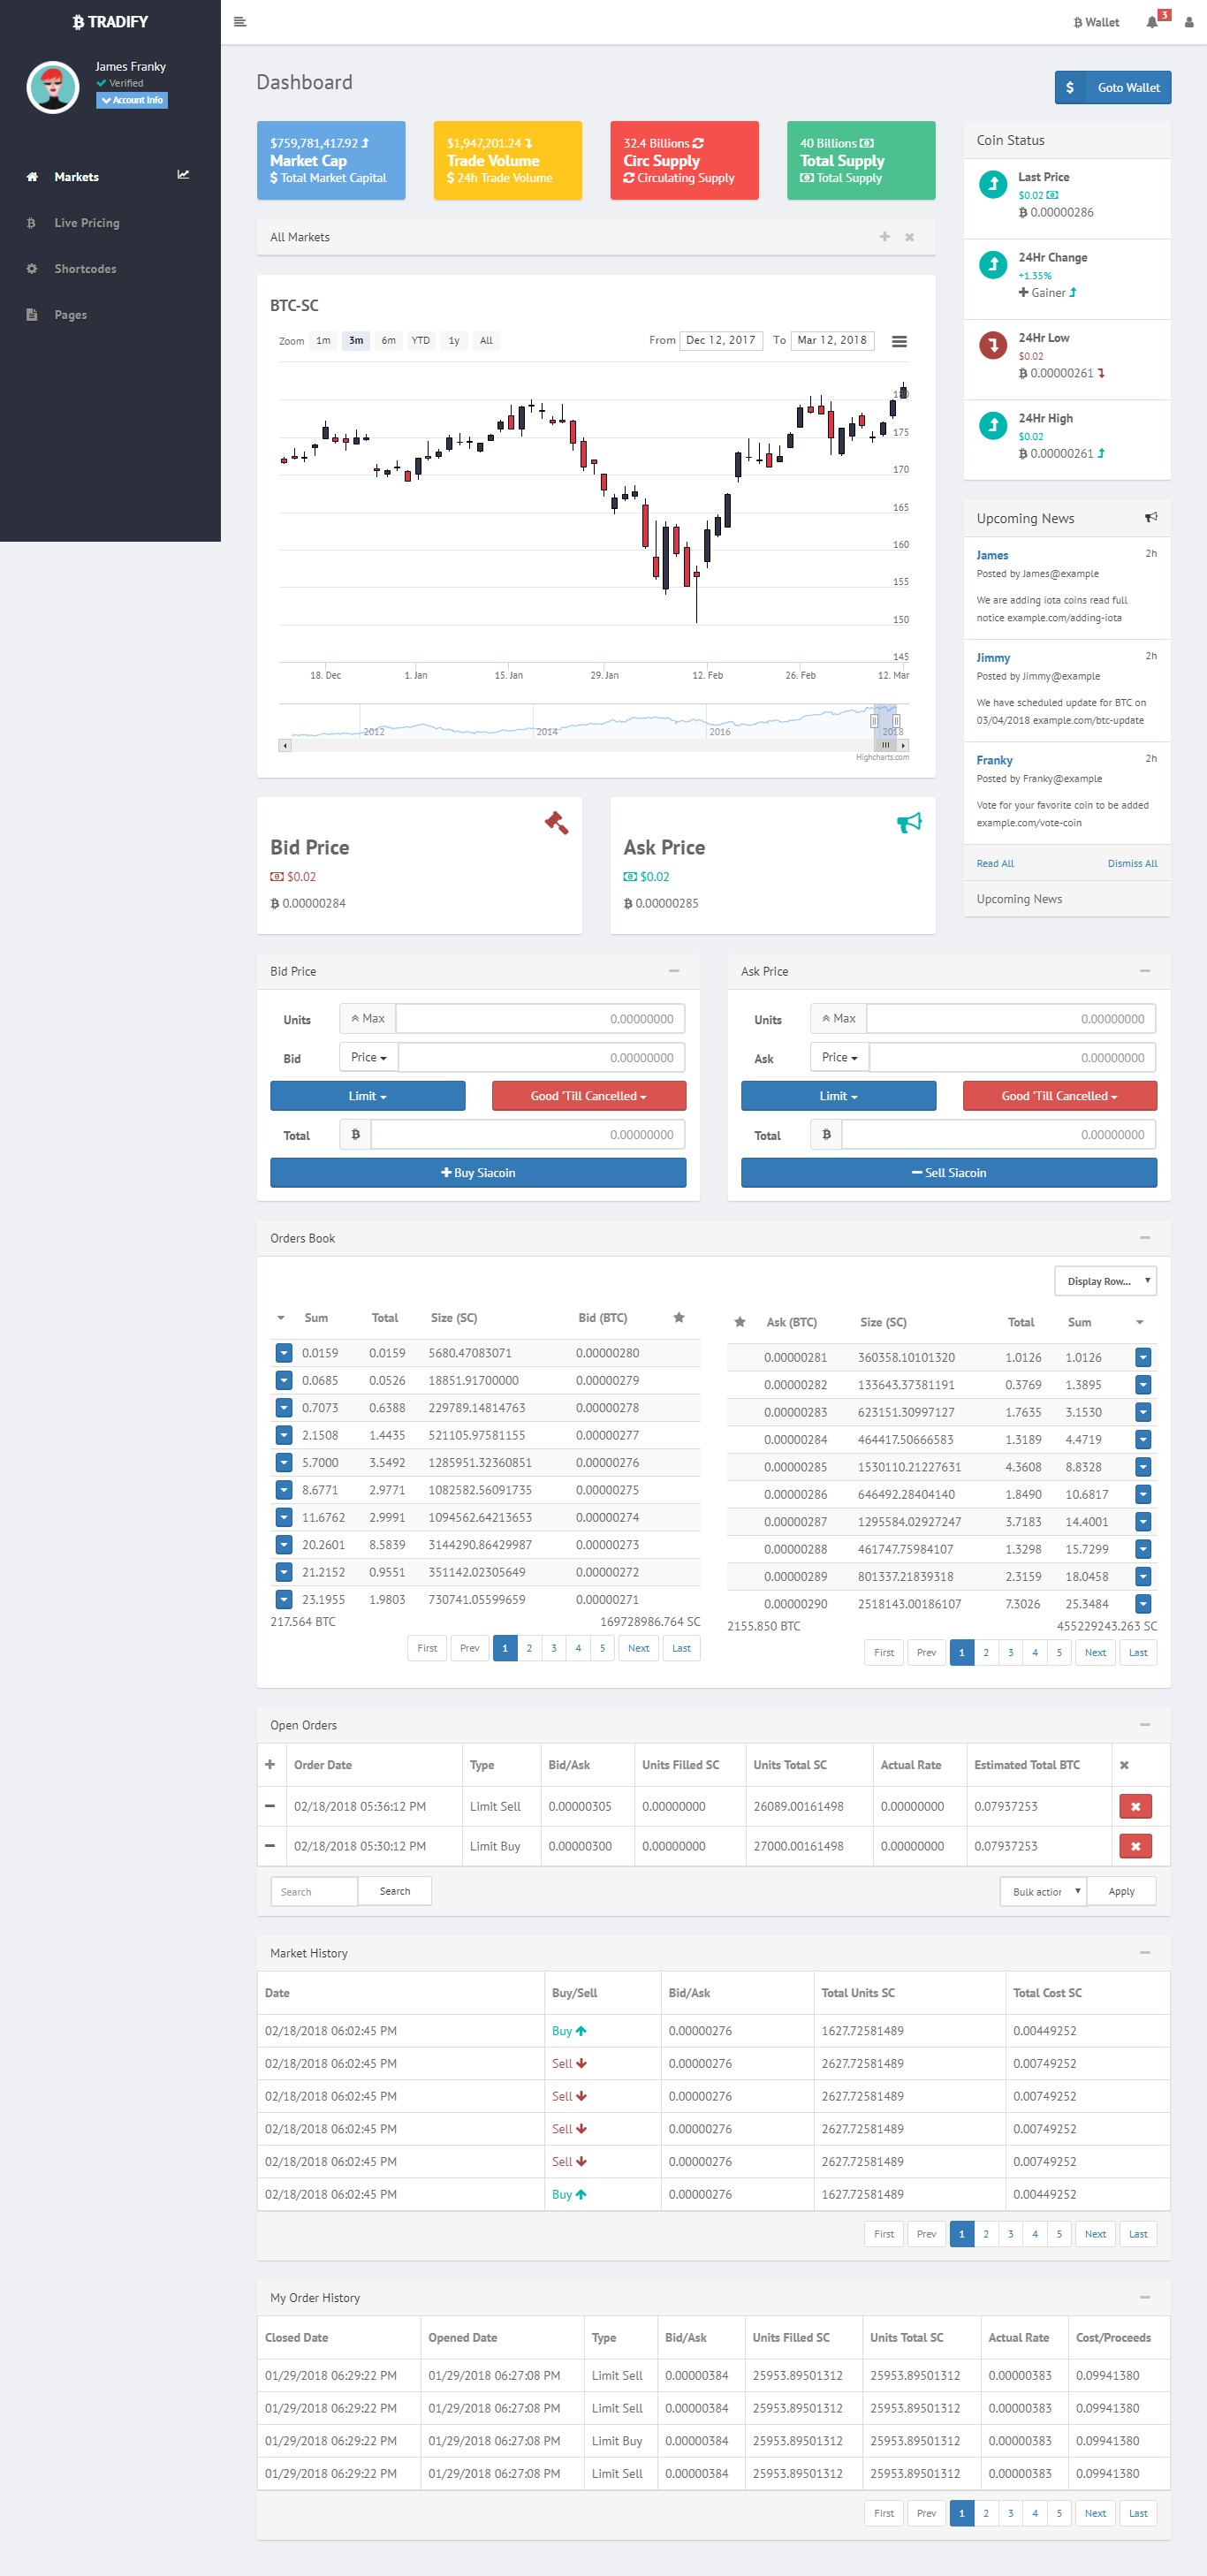Image resolution: width=1207 pixels, height=2576 pixels.
Task: Click the chart navigator left handle
Action: [x=874, y=721]
